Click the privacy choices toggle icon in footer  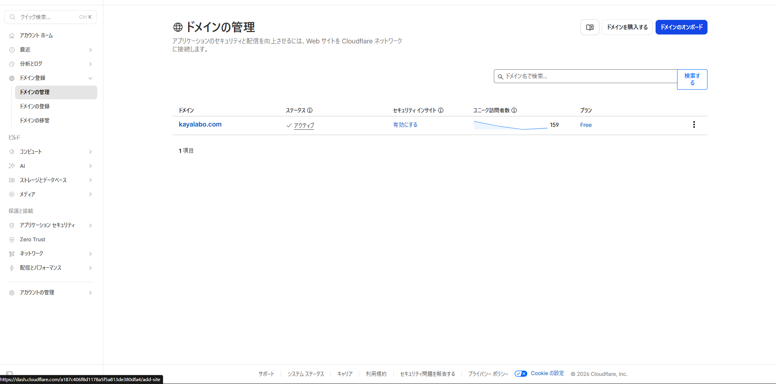521,374
